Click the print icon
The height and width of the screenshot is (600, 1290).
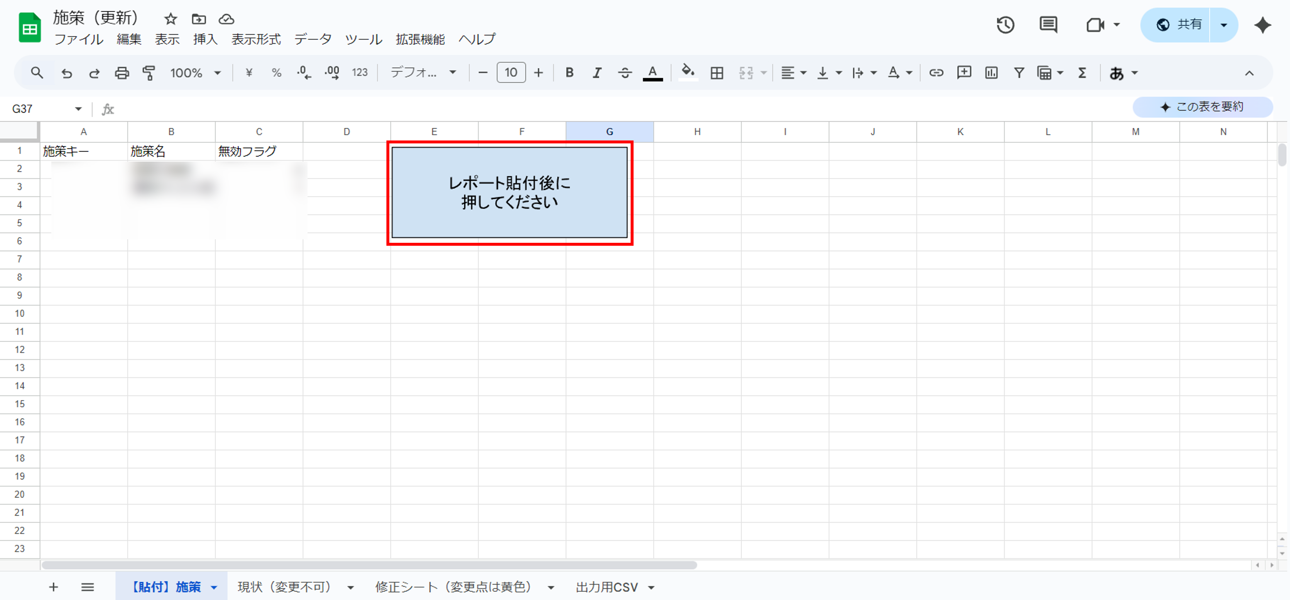click(122, 73)
